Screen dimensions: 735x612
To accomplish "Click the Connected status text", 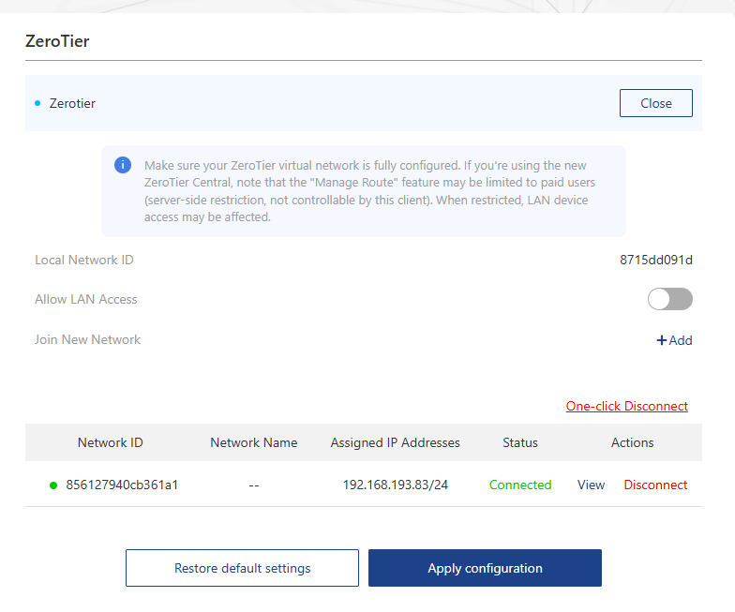I will click(x=519, y=485).
